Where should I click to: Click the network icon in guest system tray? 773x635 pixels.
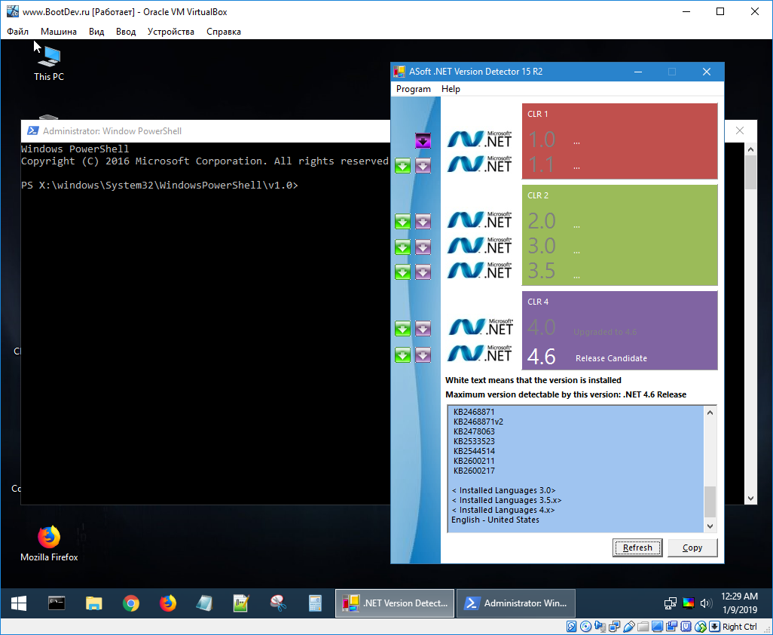point(670,603)
